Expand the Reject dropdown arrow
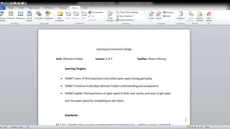The height and width of the screenshot is (129, 230). click(158, 21)
